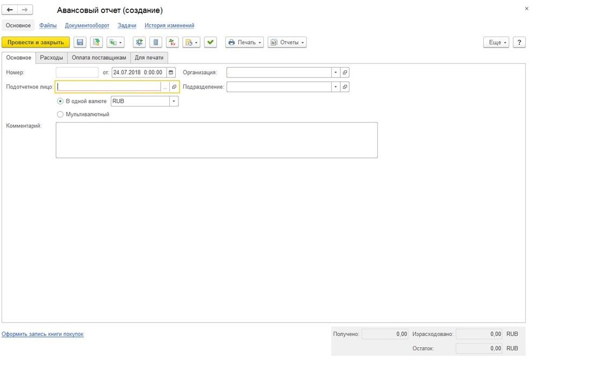Click the back arrow navigation button
Screen dimensions: 602x372
point(10,10)
